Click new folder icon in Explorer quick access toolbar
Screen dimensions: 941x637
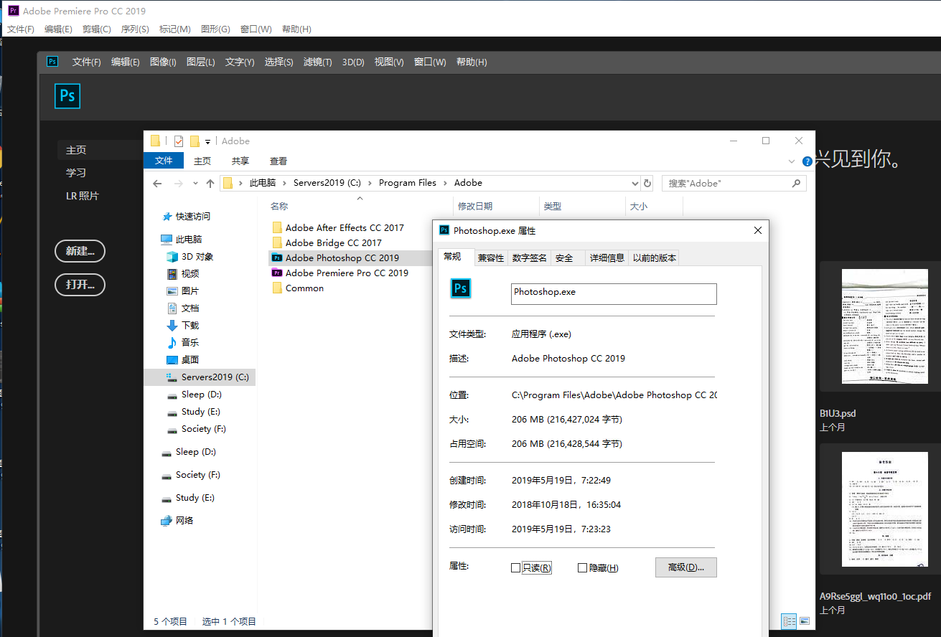tap(195, 141)
